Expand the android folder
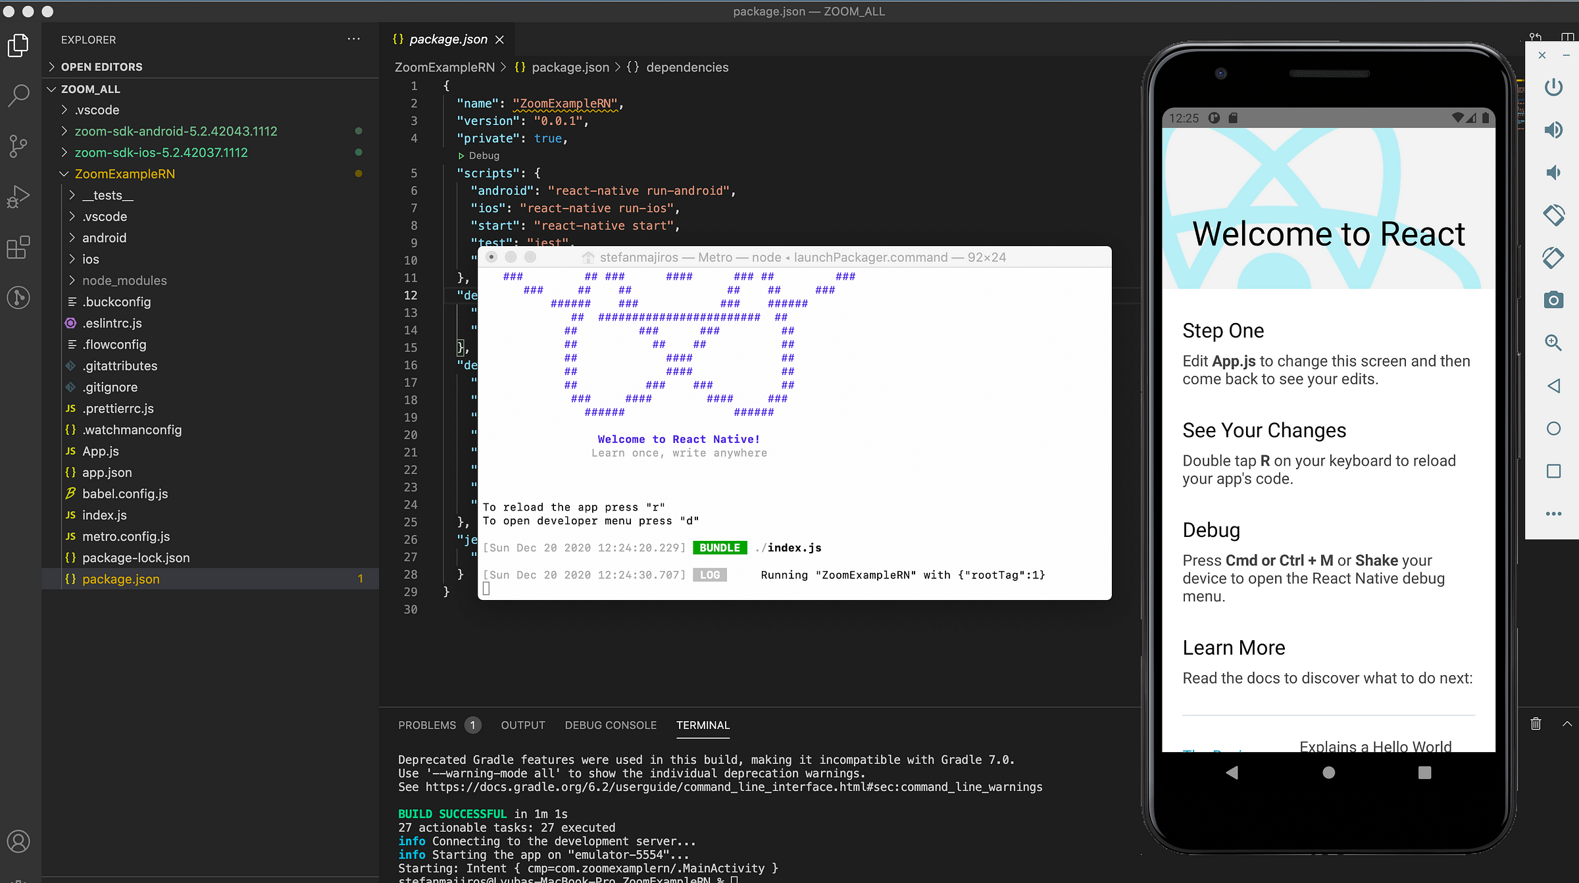Viewport: 1579px width, 883px height. 104,238
